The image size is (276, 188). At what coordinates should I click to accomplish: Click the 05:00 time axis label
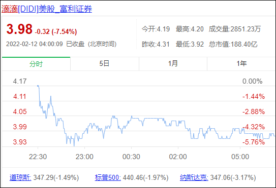240,157
